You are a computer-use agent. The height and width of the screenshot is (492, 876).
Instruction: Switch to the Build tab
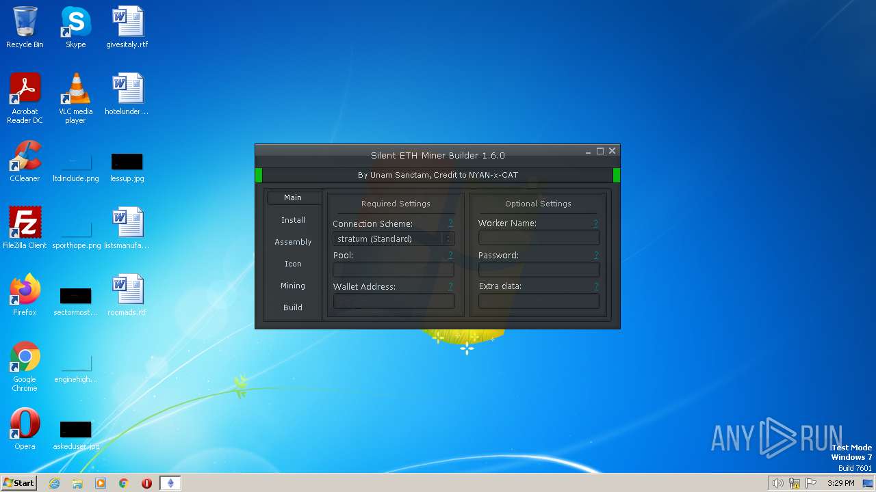pyautogui.click(x=293, y=307)
